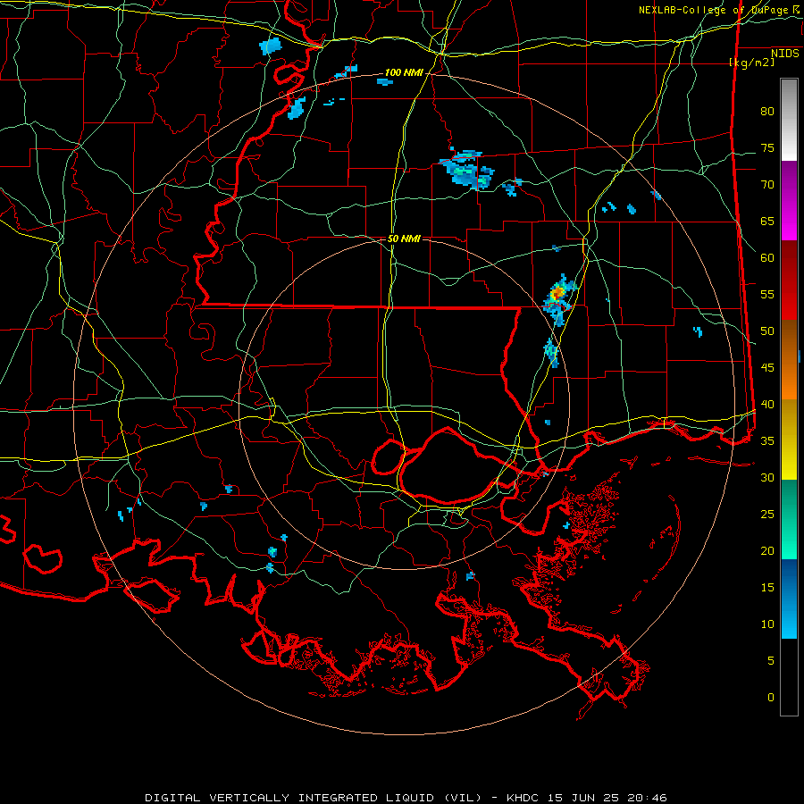
Task: Click the 35 value on the color scale
Action: point(767,441)
